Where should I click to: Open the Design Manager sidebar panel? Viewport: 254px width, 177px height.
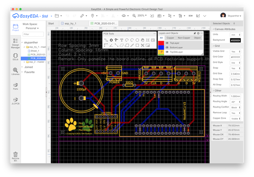(15, 43)
